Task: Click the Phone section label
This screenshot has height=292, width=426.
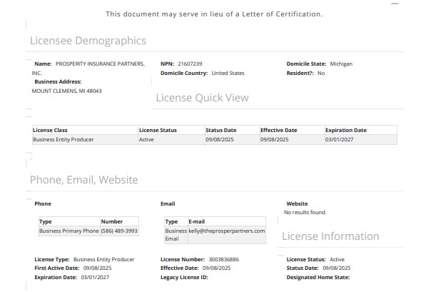Action: tap(43, 203)
